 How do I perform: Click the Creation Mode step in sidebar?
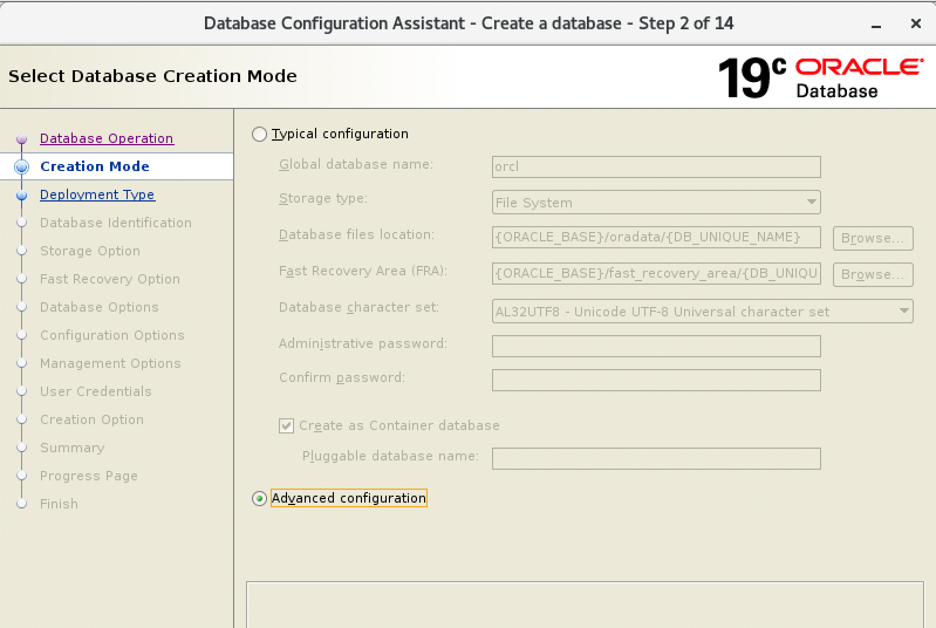(95, 166)
